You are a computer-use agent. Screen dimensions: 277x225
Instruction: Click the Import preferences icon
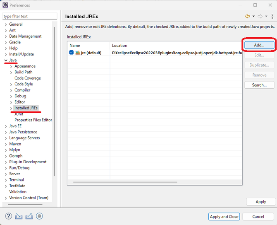tap(19, 216)
